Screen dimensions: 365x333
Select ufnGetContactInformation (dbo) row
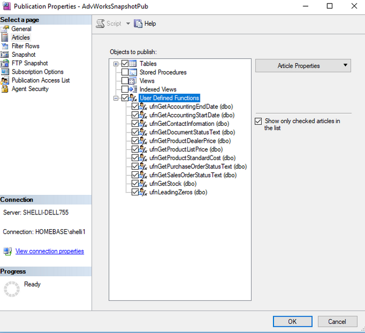[189, 124]
